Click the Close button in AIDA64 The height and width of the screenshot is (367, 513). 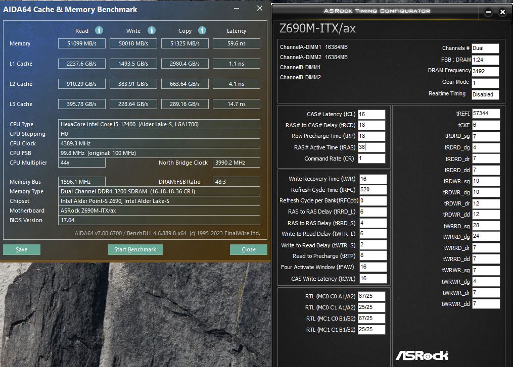248,249
